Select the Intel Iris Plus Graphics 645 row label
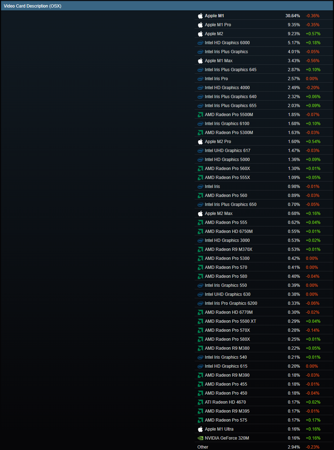This screenshot has width=334, height=450. click(x=231, y=70)
